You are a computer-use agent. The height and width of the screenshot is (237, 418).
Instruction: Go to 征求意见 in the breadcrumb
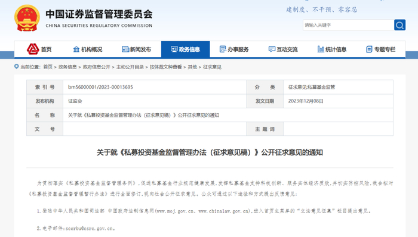coord(212,67)
